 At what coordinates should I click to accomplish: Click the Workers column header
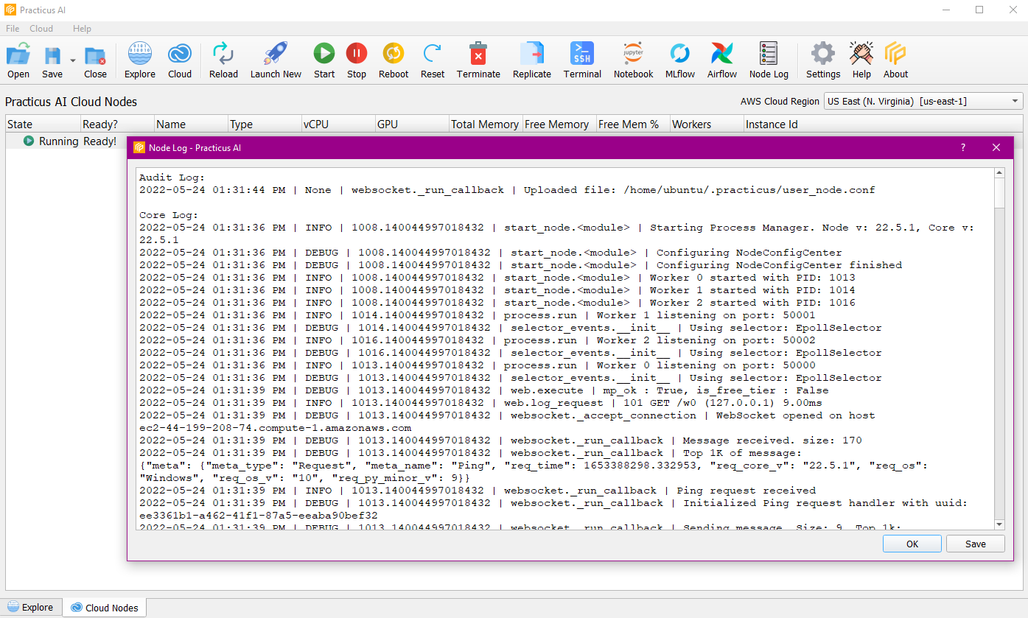click(707, 124)
